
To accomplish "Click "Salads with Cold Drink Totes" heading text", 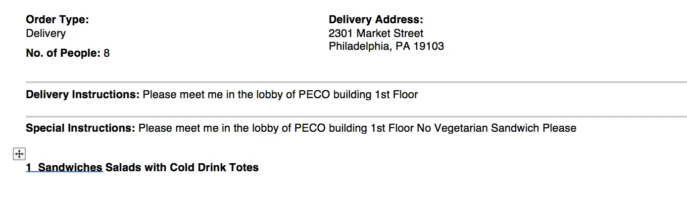I will pyautogui.click(x=182, y=168).
